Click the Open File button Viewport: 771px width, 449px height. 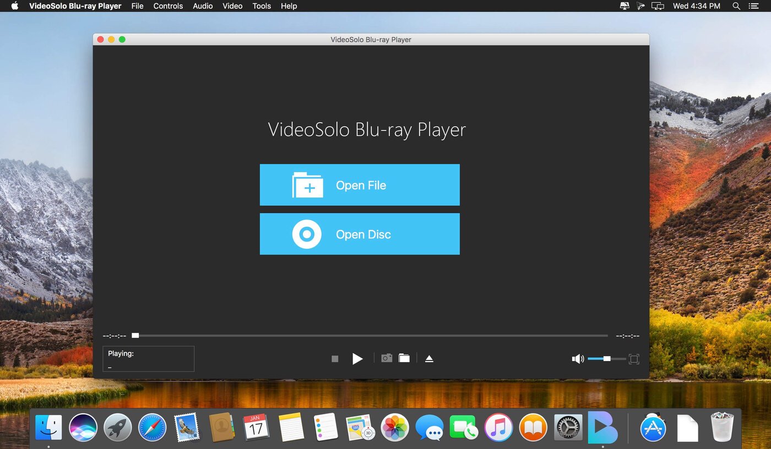(360, 185)
